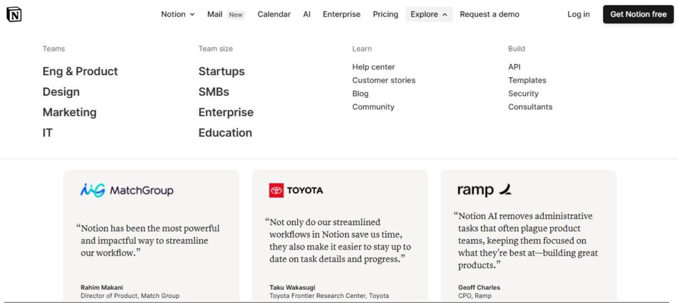
Task: Select Customer stories under Learn
Action: 383,80
